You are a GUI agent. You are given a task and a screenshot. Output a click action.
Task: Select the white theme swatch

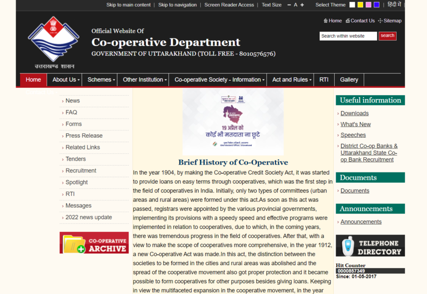click(x=352, y=4)
